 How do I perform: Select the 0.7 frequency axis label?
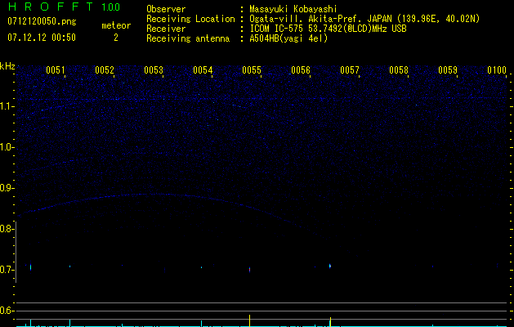(x=7, y=270)
